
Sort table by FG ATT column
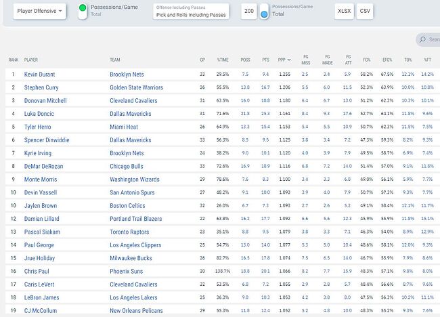point(348,60)
